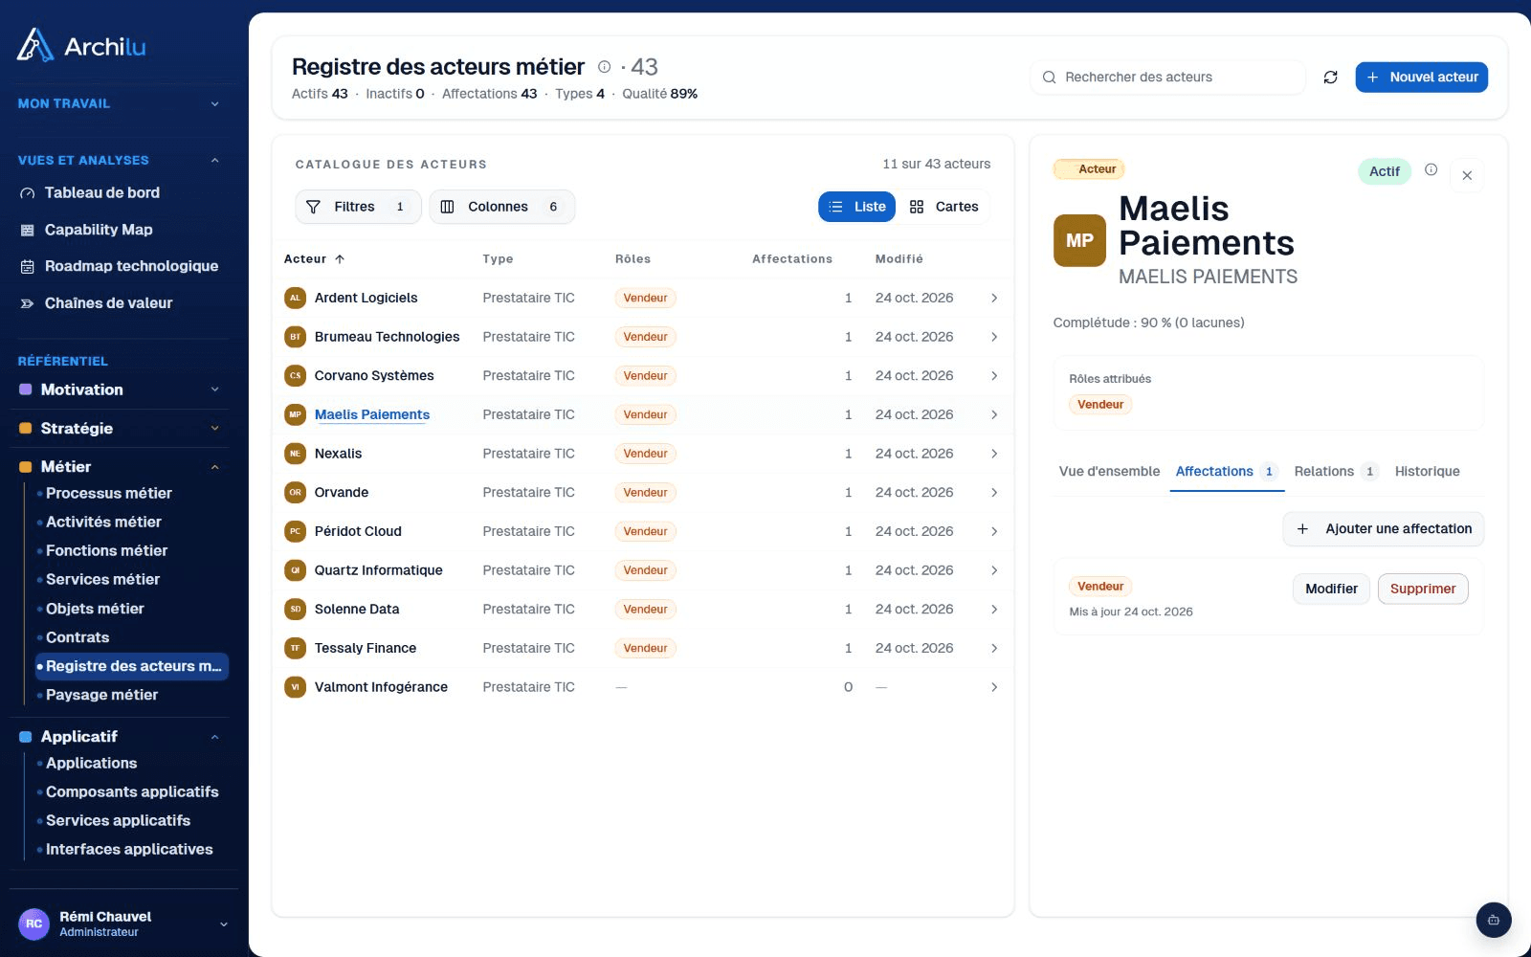
Task: Focus the Rechercher des acteurs field
Action: pyautogui.click(x=1167, y=78)
